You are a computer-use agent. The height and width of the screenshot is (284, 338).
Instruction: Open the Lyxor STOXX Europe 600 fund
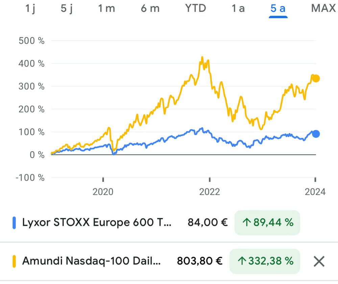(x=97, y=223)
